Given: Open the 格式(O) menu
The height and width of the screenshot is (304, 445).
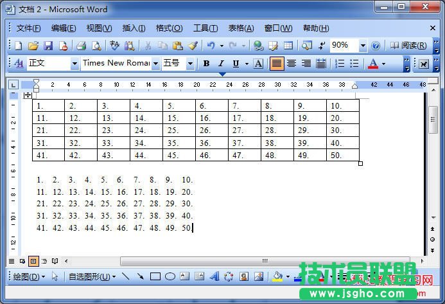Looking at the screenshot, I should point(169,28).
